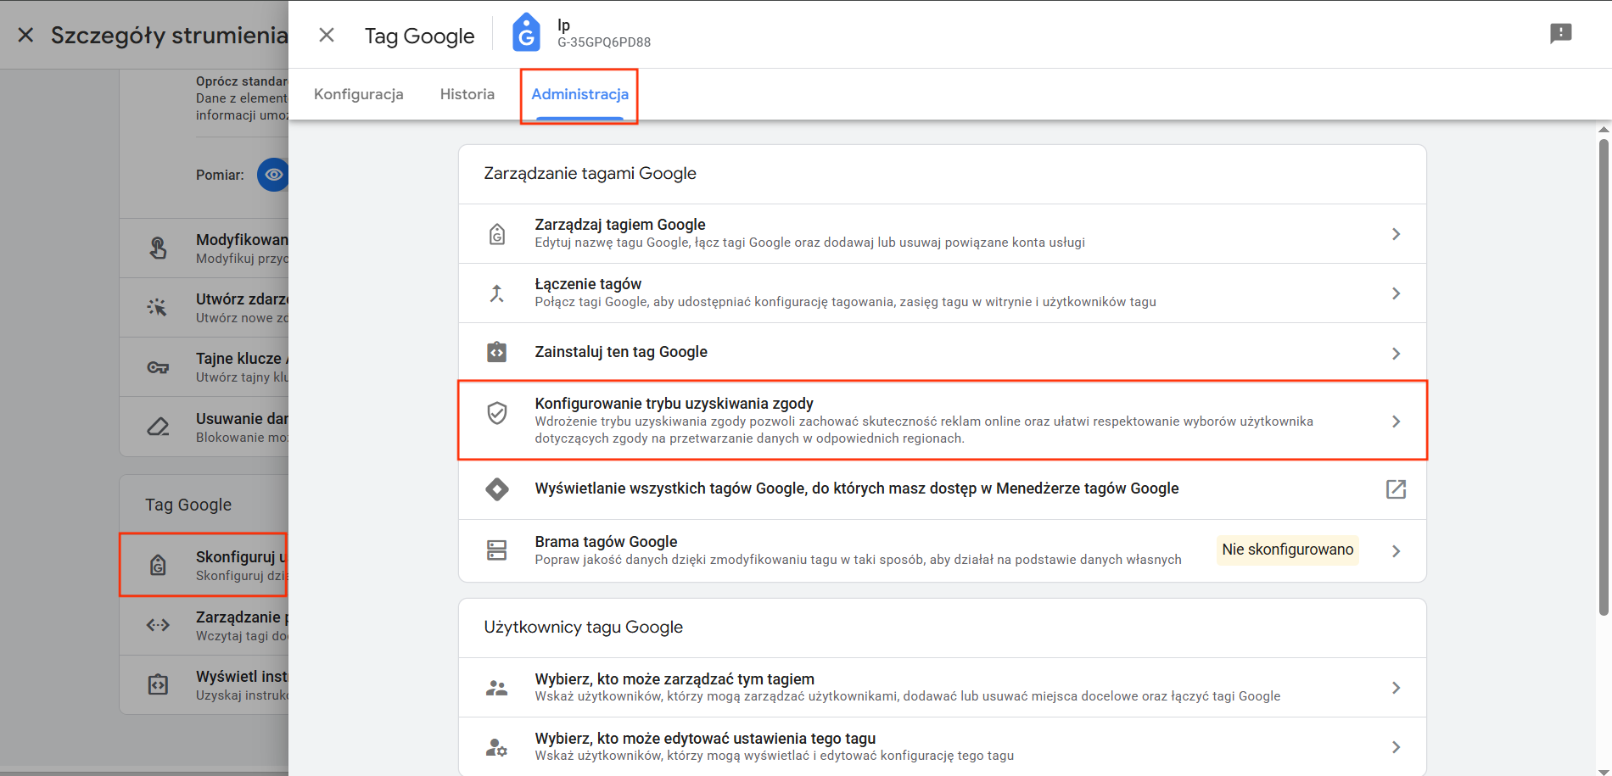
Task: Click the Tag Manager diamond icon
Action: (497, 489)
